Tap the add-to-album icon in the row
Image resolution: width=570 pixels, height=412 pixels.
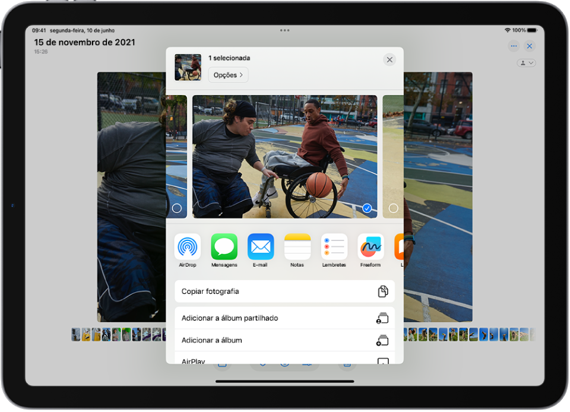point(382,340)
